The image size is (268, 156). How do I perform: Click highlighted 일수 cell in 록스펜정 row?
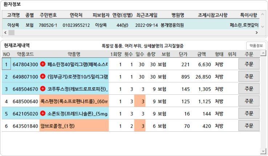tap(140, 101)
